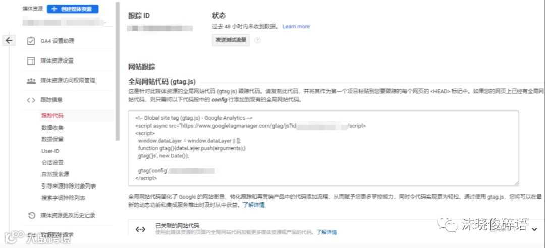Image resolution: width=545 pixels, height=248 pixels.
Task: Open 媒体资源访问权限管理 menu item
Action: tap(69, 81)
